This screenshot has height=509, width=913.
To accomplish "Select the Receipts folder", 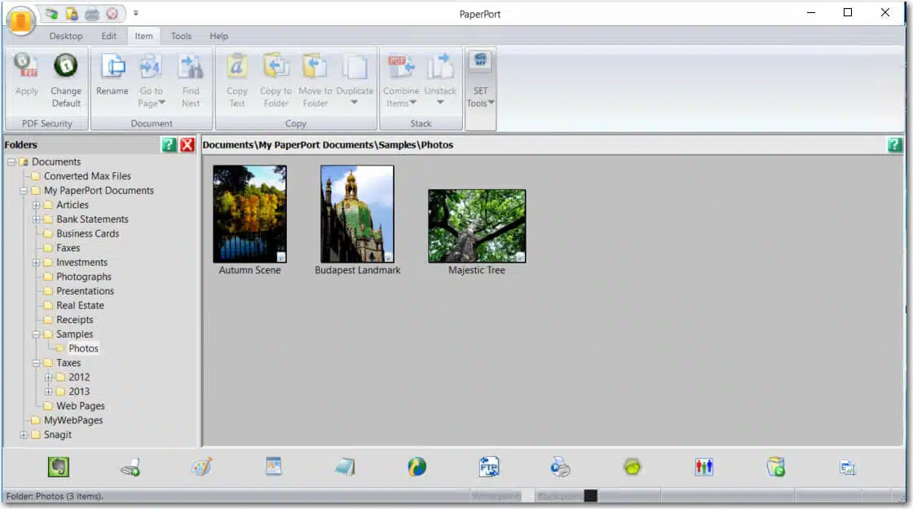I will 74,320.
